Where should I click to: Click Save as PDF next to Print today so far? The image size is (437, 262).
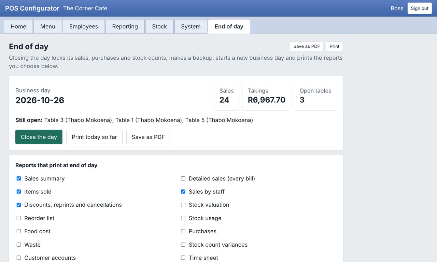[x=148, y=137]
